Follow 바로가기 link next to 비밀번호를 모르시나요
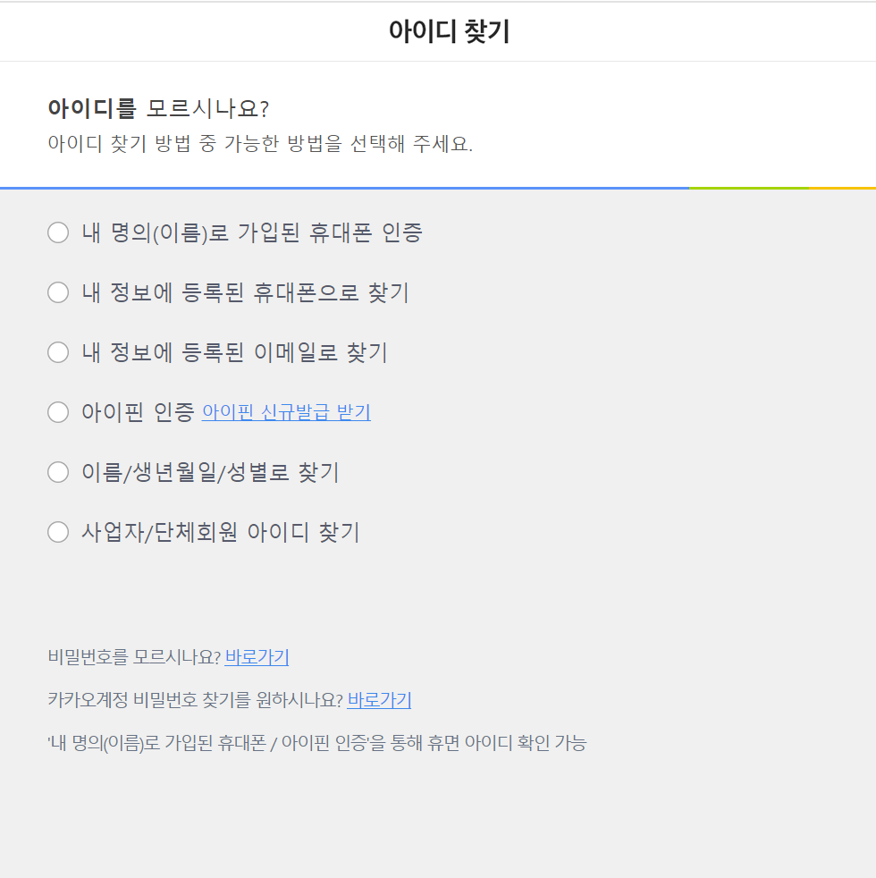876x878 pixels. [x=257, y=657]
